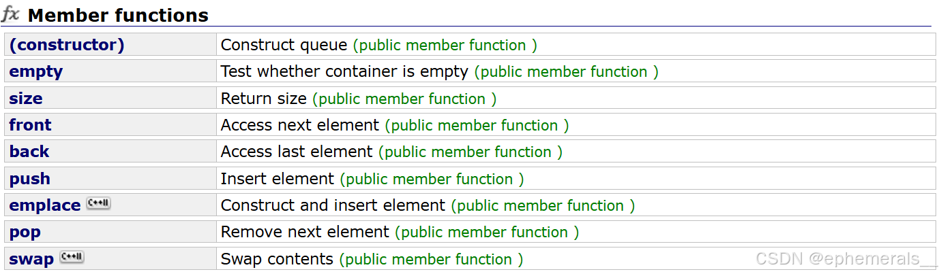Click the 'Test whether container is empty' description
Screen dimensions: 941x274
click(x=344, y=71)
